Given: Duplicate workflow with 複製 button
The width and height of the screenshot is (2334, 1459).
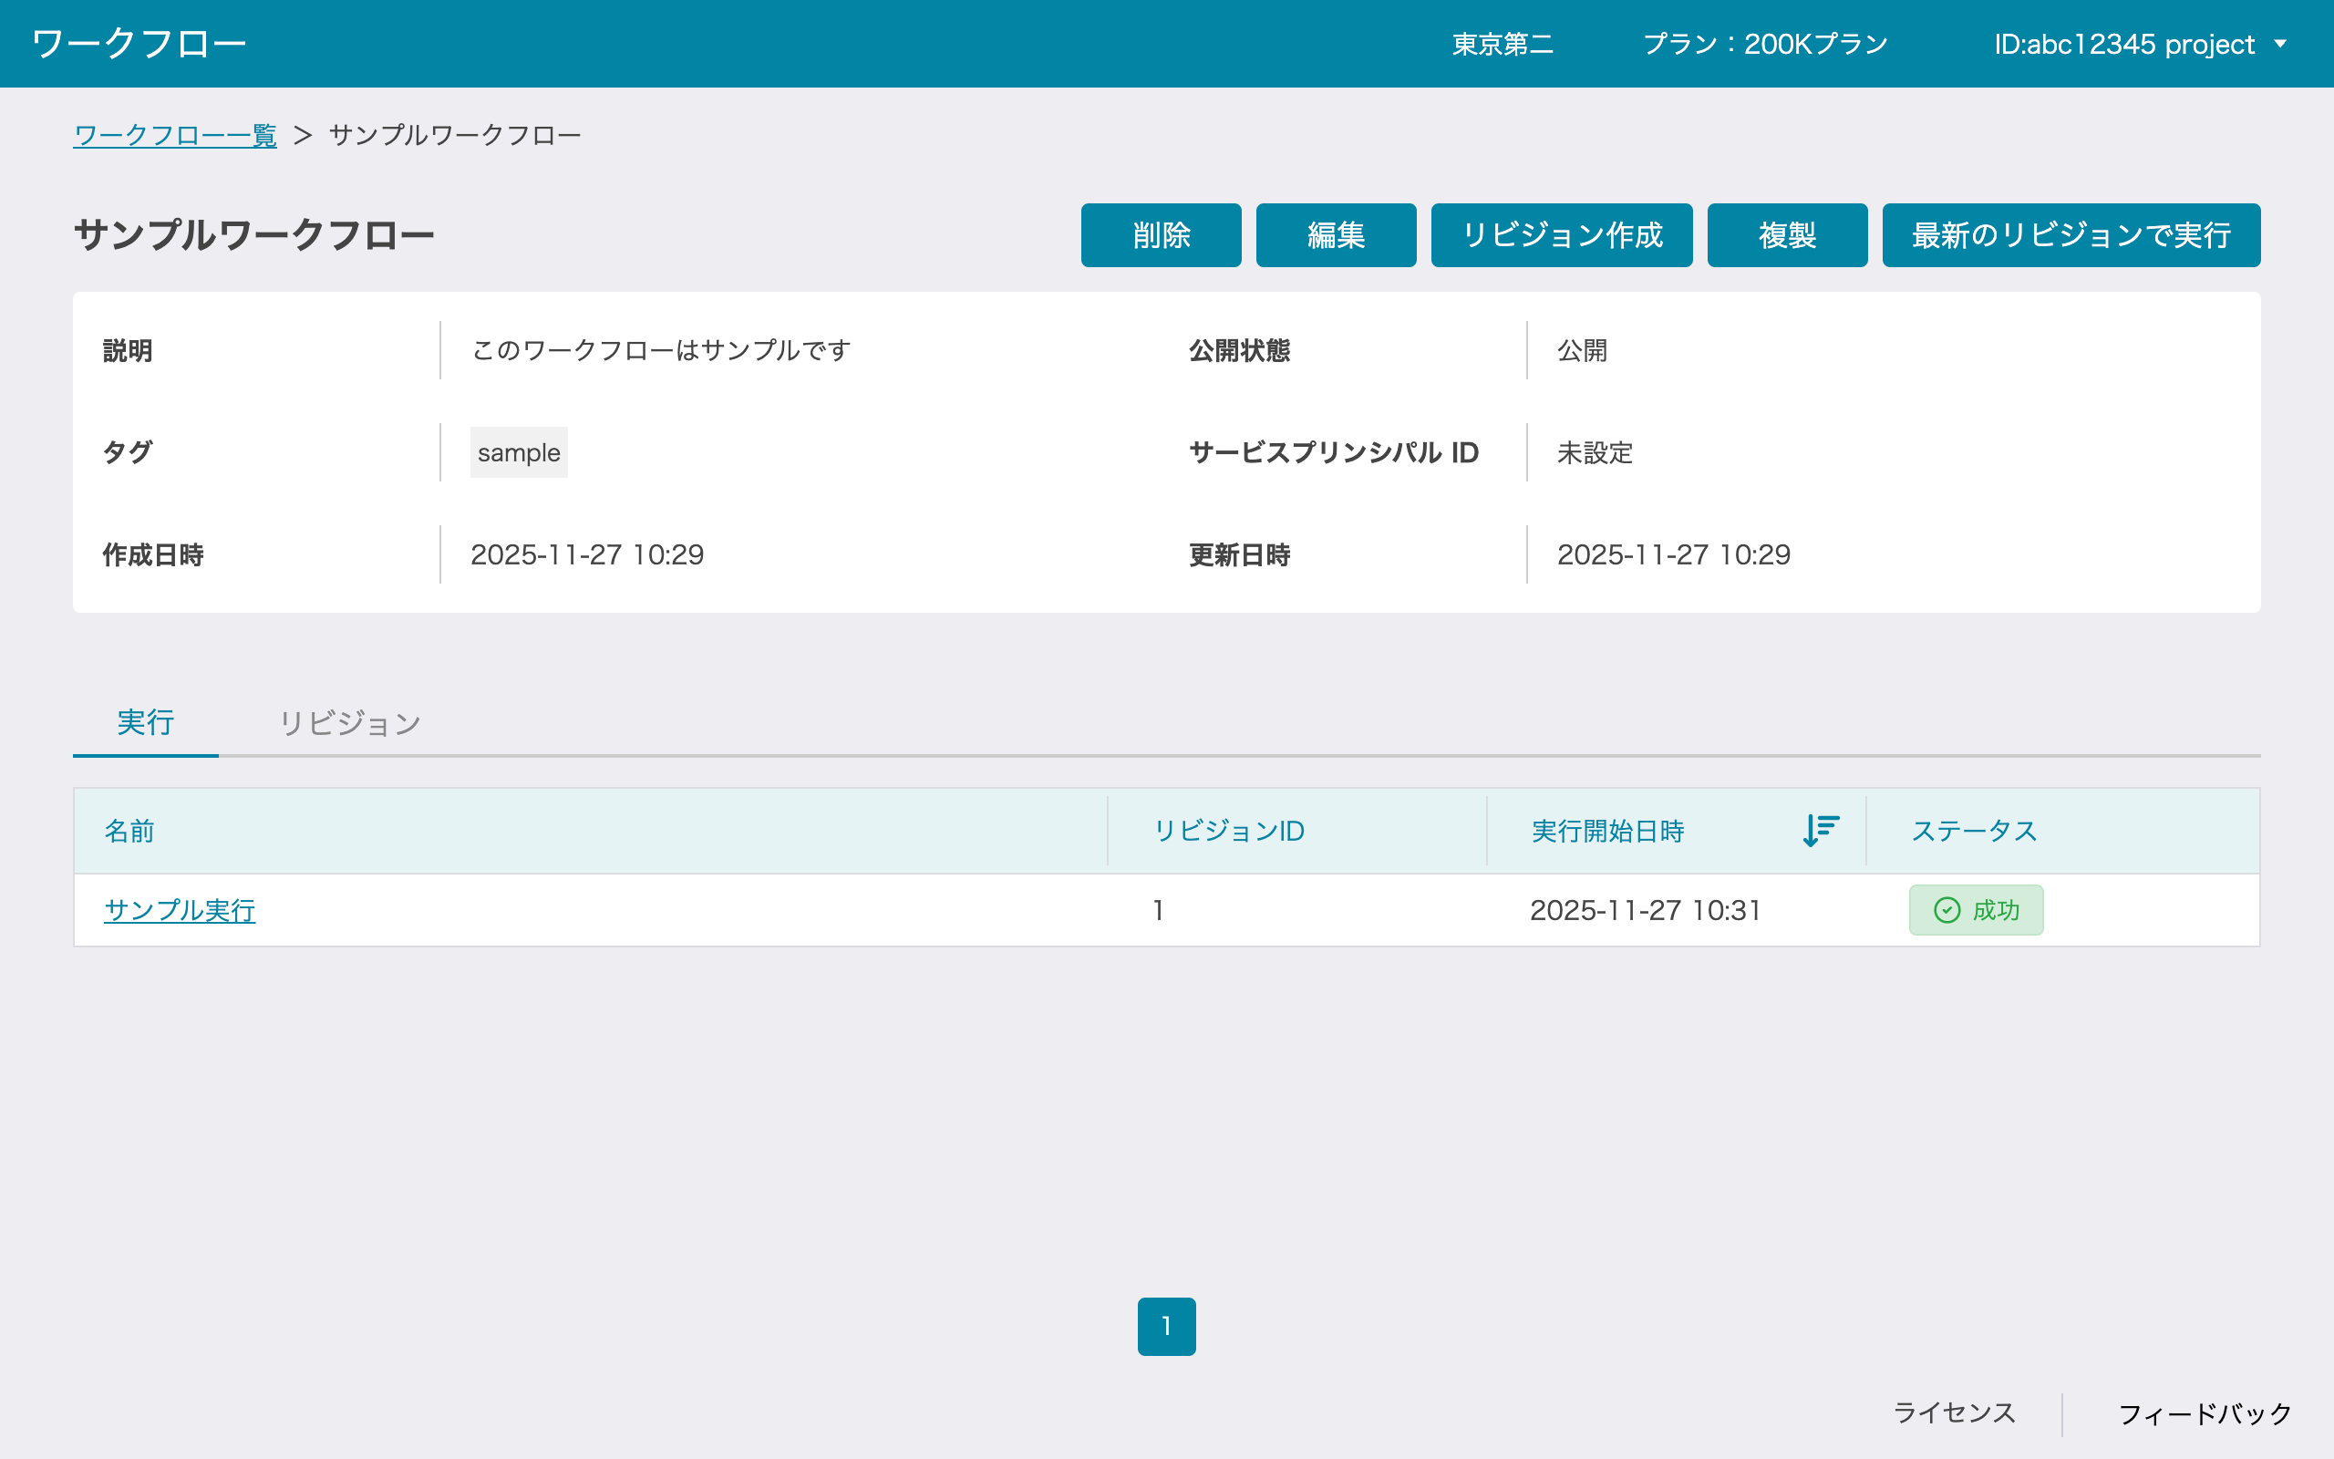Looking at the screenshot, I should (1786, 234).
